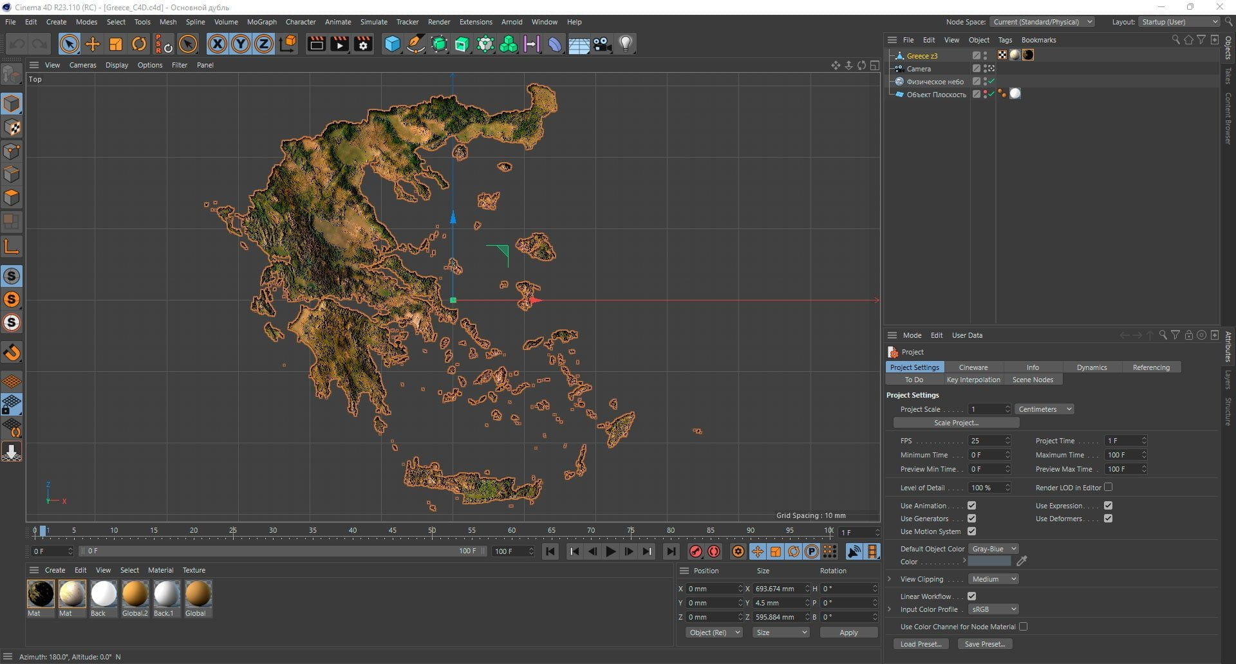This screenshot has width=1236, height=664.
Task: Open Input Color Profile sRGB dropdown
Action: pyautogui.click(x=993, y=609)
